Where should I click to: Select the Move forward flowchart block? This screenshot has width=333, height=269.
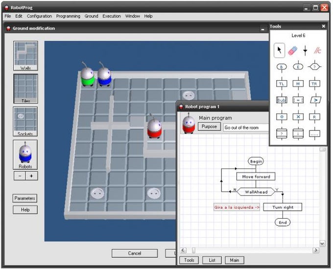256,177
